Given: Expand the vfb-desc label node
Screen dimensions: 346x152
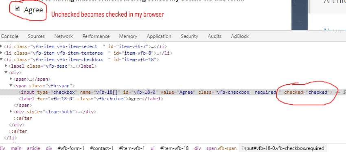Looking at the screenshot, I should tap(6, 66).
